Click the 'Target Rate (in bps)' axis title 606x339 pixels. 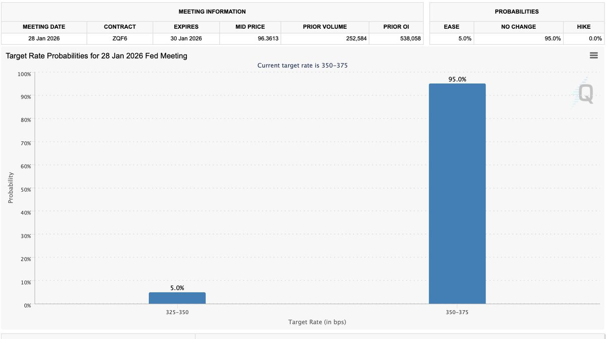coord(317,322)
